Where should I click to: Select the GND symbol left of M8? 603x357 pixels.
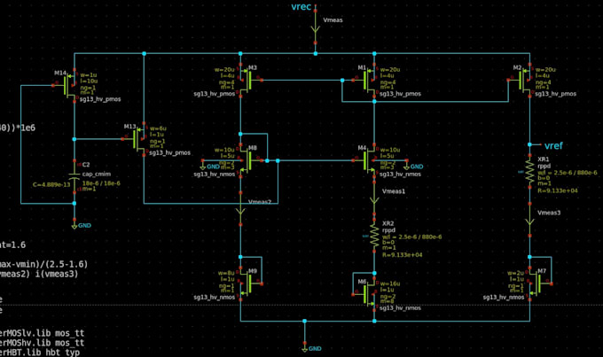click(203, 166)
